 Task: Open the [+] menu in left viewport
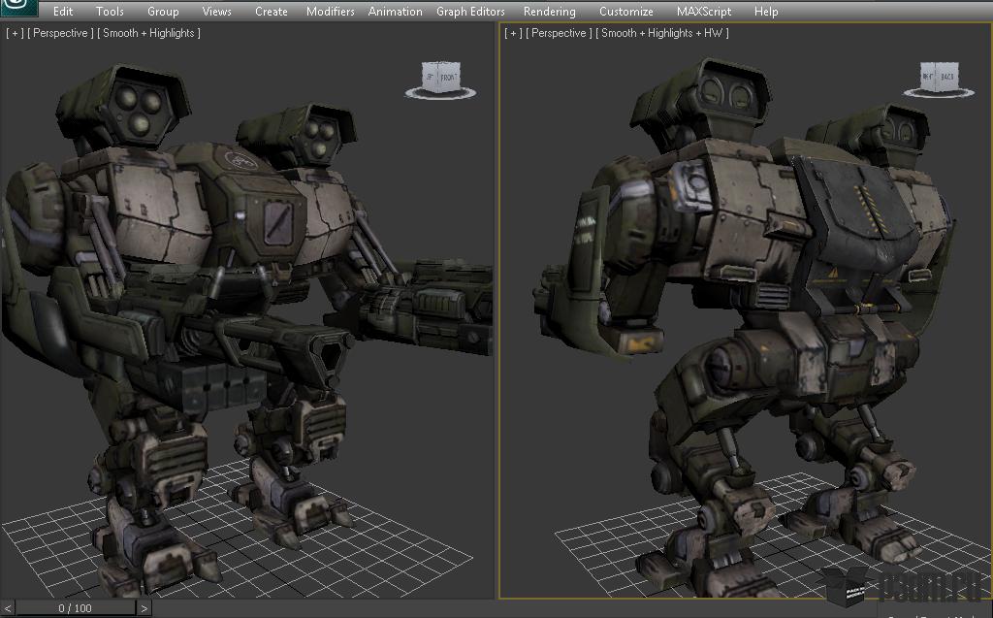pos(15,33)
